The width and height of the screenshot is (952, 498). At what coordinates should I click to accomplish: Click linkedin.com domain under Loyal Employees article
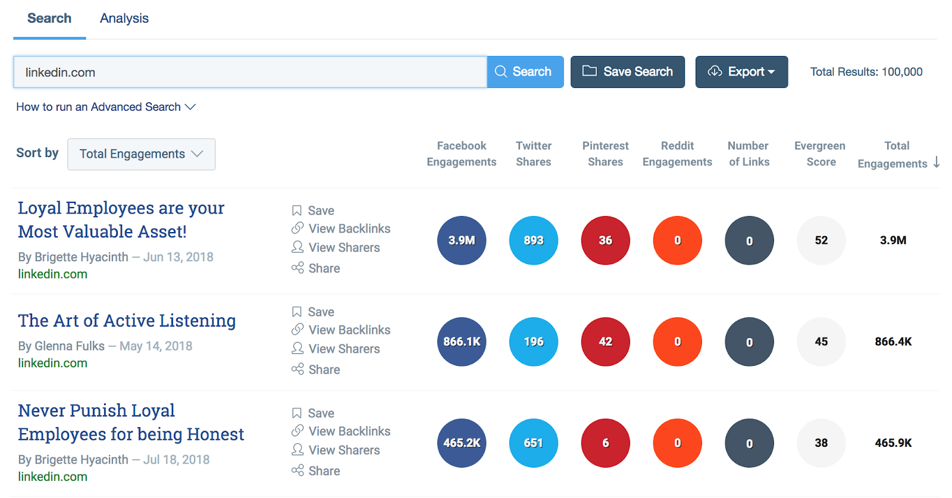click(x=53, y=274)
